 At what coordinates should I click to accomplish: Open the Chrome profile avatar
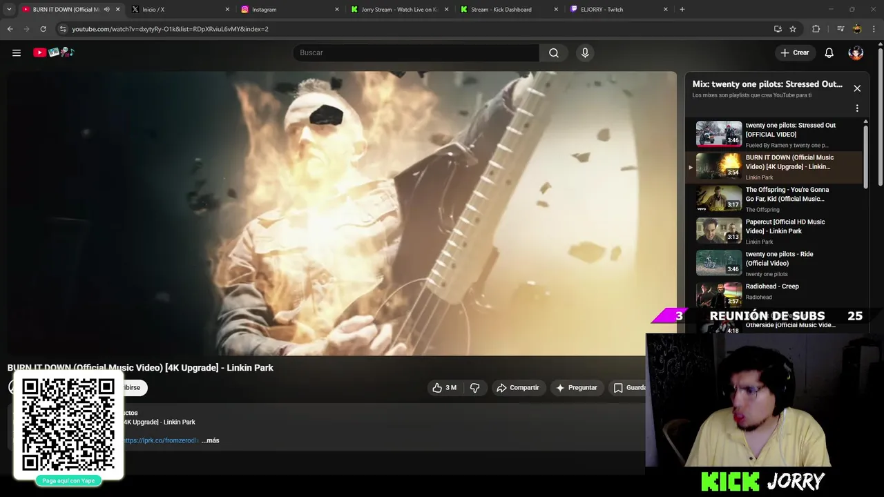click(857, 29)
